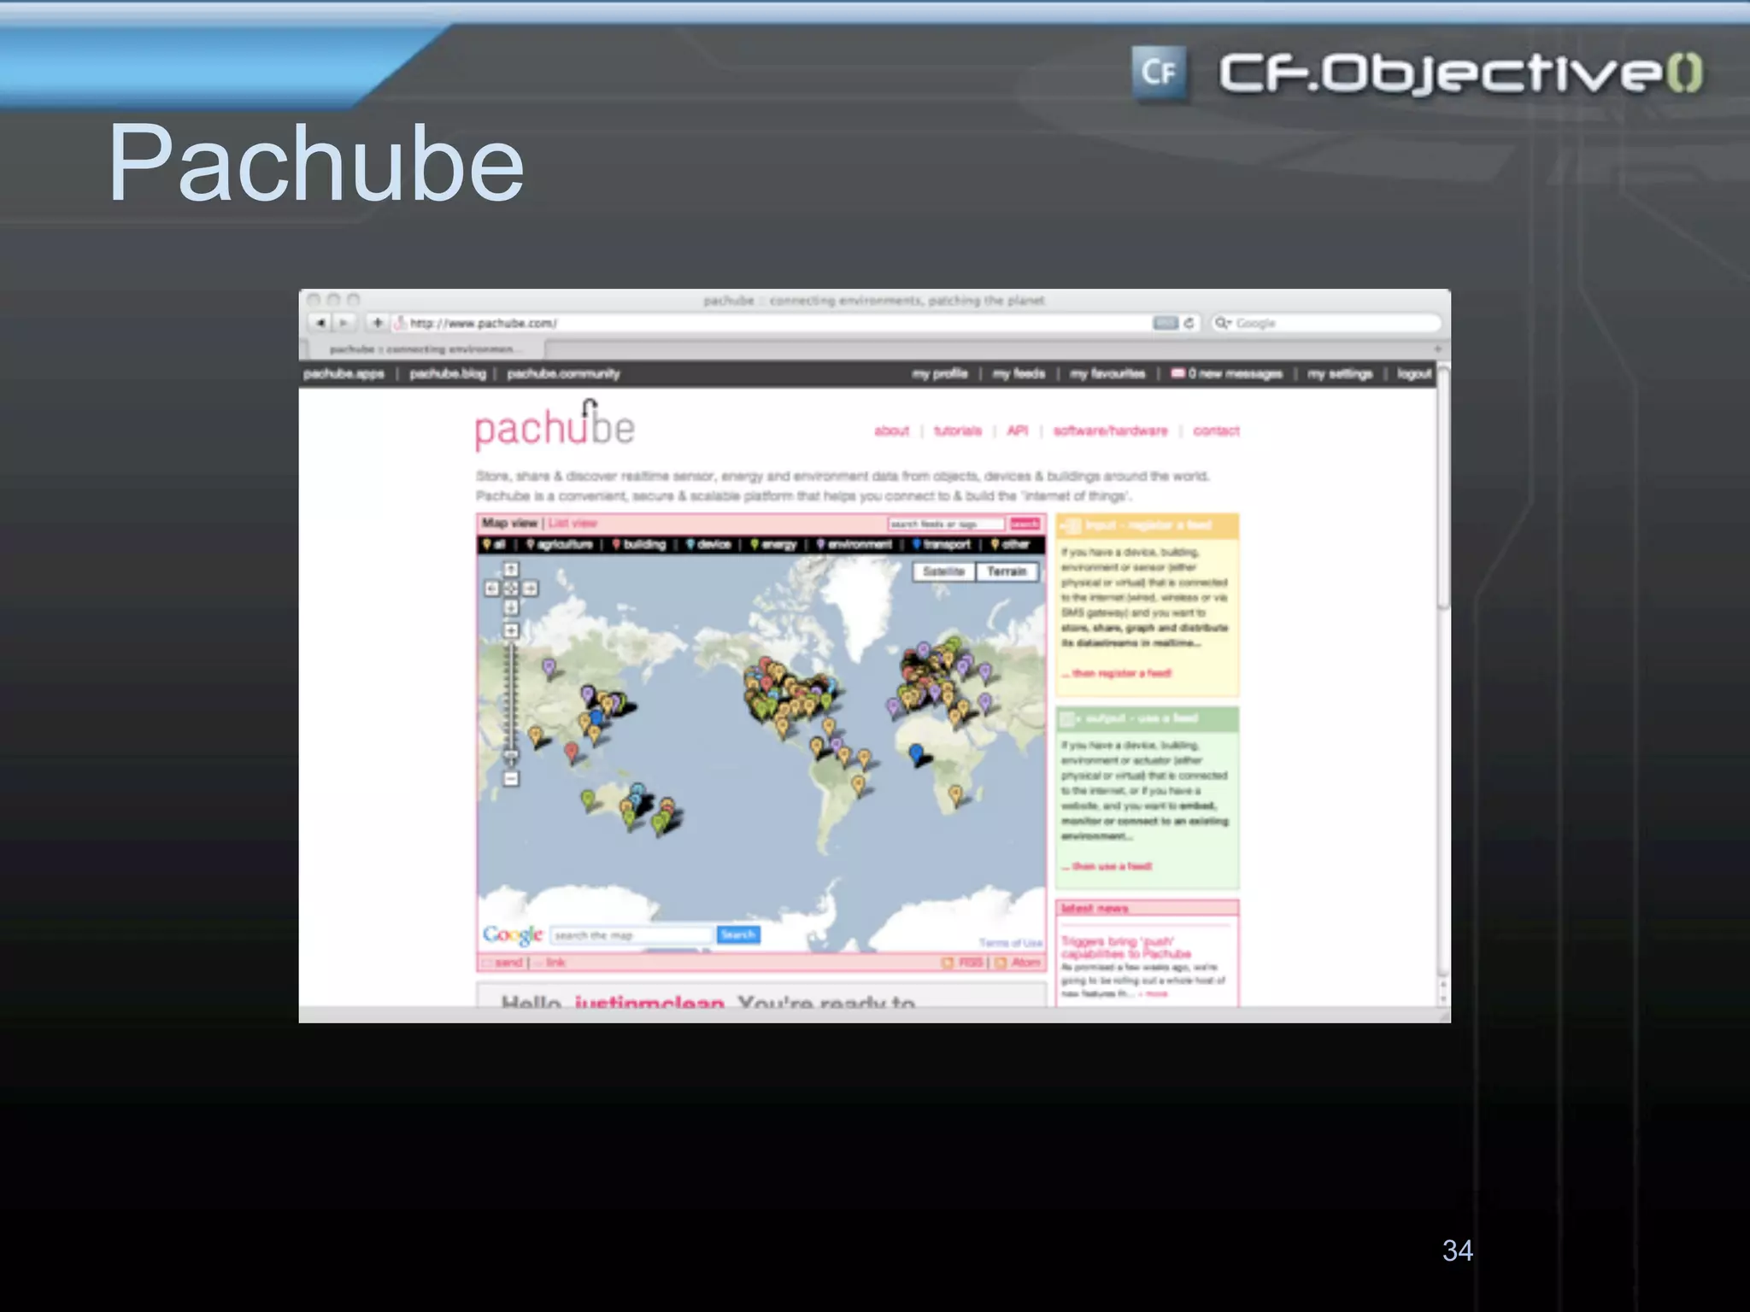Open the 'my feeds' menu item
The width and height of the screenshot is (1750, 1312).
tap(1019, 373)
